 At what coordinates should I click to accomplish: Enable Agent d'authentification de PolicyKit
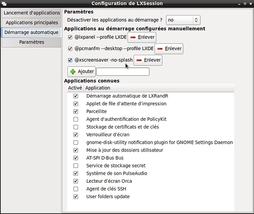click(x=76, y=119)
